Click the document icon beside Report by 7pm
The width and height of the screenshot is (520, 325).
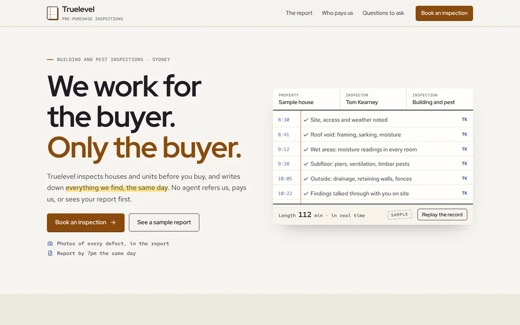[50, 253]
